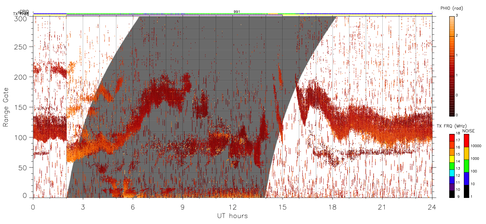Image resolution: width=486 pixels, height=224 pixels.
Task: Click the '11' label in TX FRQ legend
Action: (x=458, y=183)
